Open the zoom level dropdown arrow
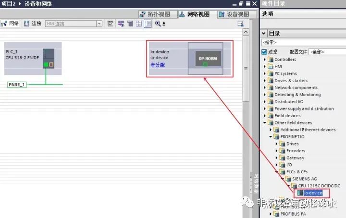The height and width of the screenshot is (218, 346). pos(164,24)
